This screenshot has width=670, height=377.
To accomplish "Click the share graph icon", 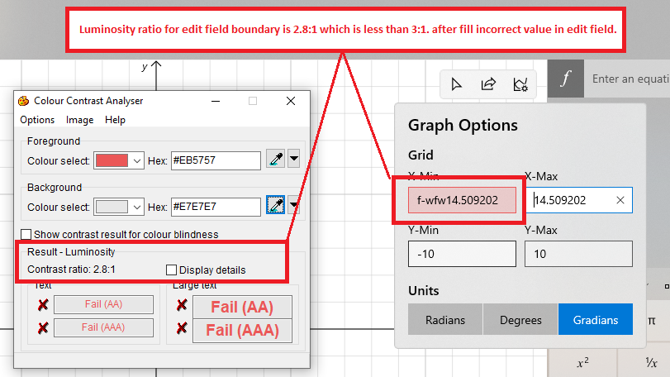I will [x=488, y=84].
